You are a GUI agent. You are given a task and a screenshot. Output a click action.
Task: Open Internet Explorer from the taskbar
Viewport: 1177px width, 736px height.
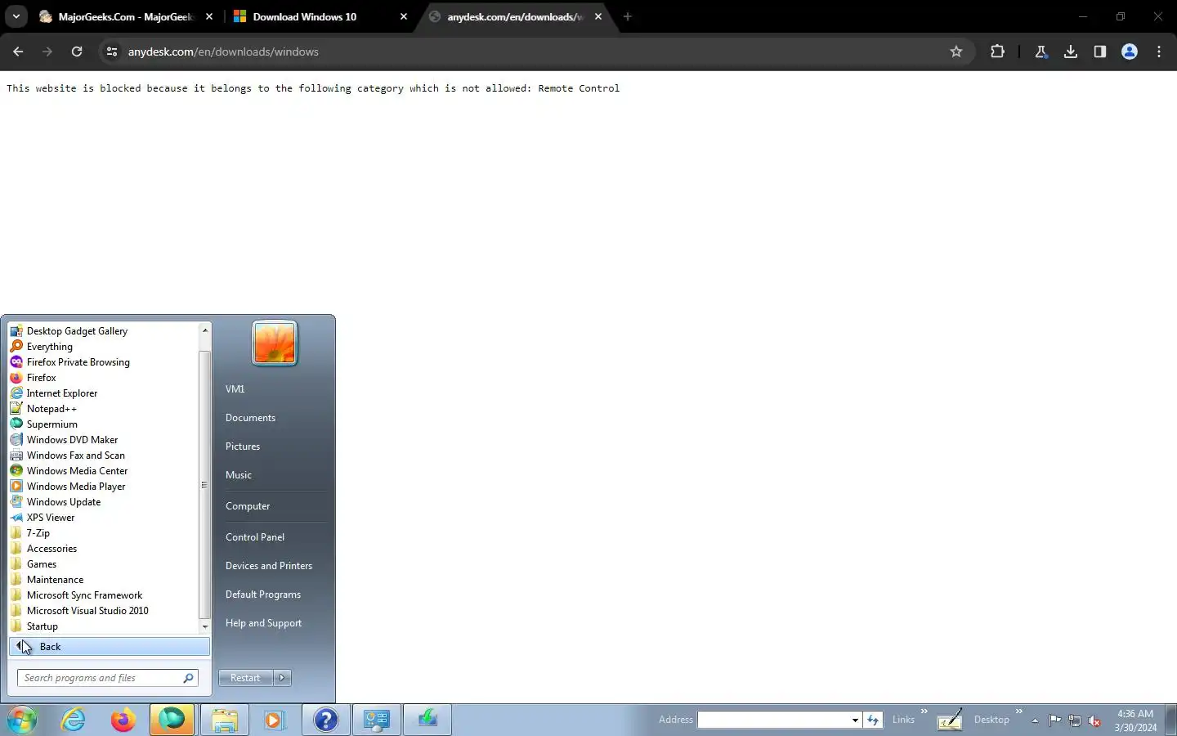click(x=74, y=720)
